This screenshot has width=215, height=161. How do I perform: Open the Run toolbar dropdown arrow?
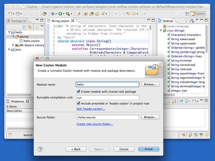pyautogui.click(x=64, y=14)
